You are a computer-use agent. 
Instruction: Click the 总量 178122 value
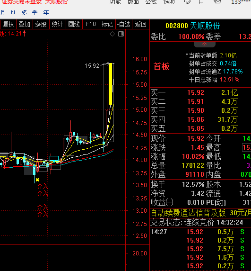pyautogui.click(x=193, y=165)
